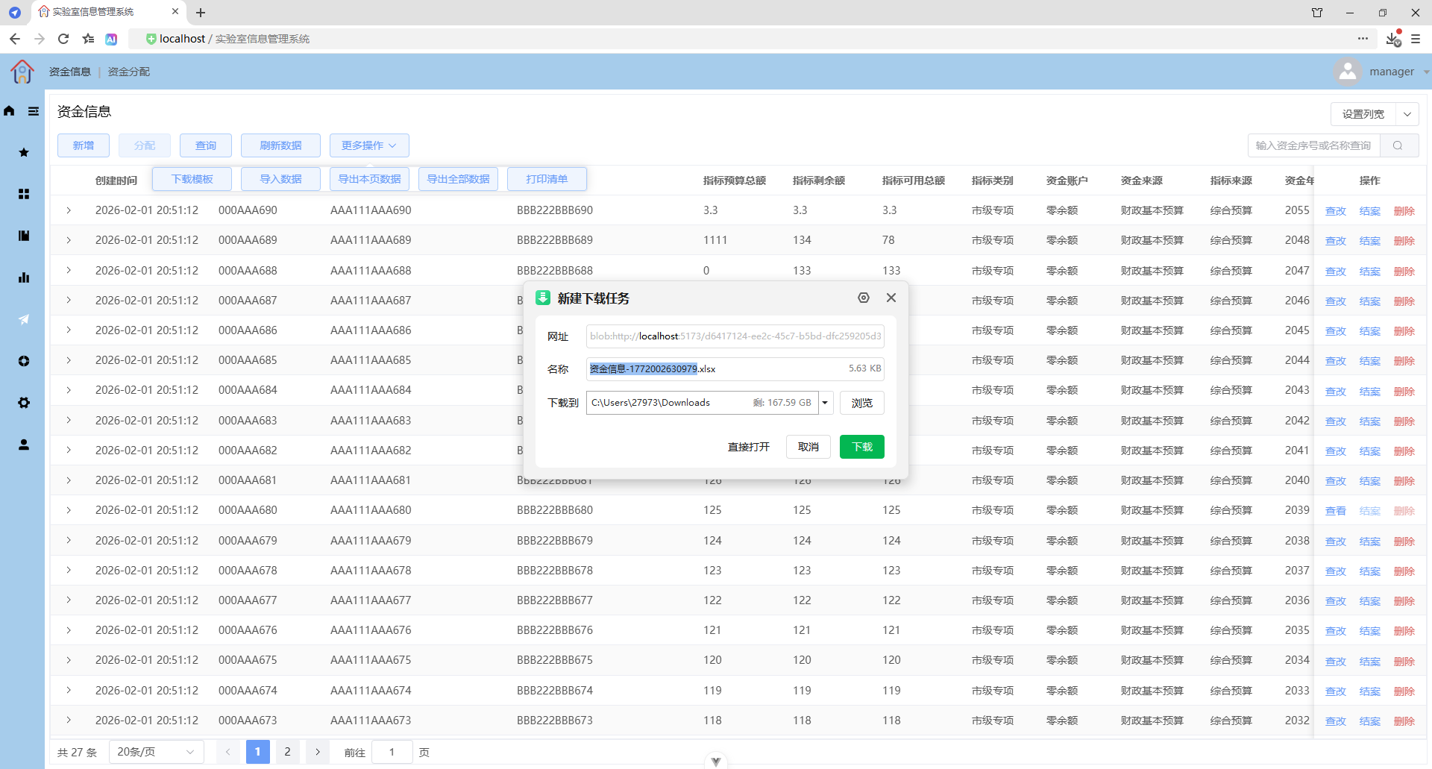Open the 资金信息 menu item
1432x769 pixels.
tap(70, 72)
